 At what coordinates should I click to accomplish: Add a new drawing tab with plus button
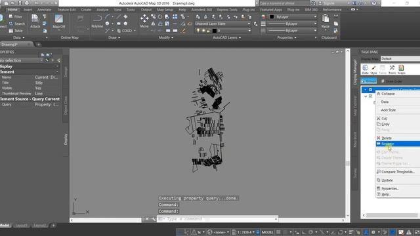[x=39, y=45]
